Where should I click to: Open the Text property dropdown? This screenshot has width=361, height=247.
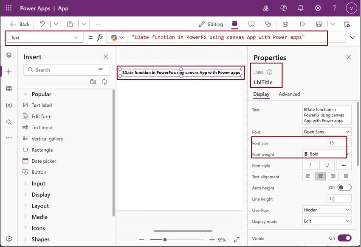(x=45, y=37)
